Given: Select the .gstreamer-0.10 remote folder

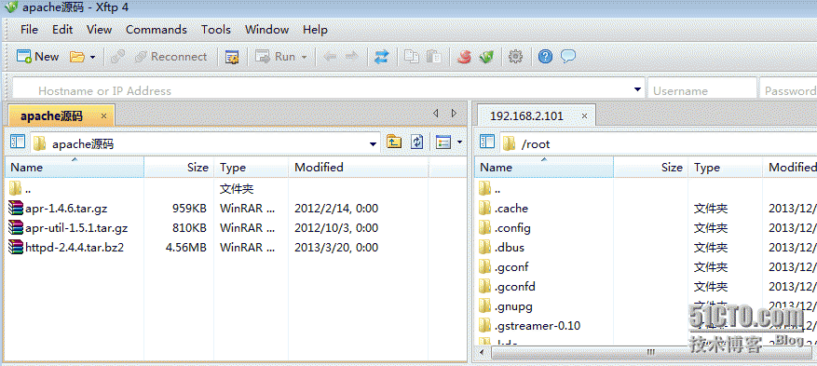Looking at the screenshot, I should point(529,326).
